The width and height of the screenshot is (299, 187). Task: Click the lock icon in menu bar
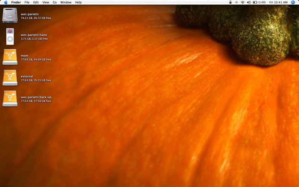click(230, 2)
